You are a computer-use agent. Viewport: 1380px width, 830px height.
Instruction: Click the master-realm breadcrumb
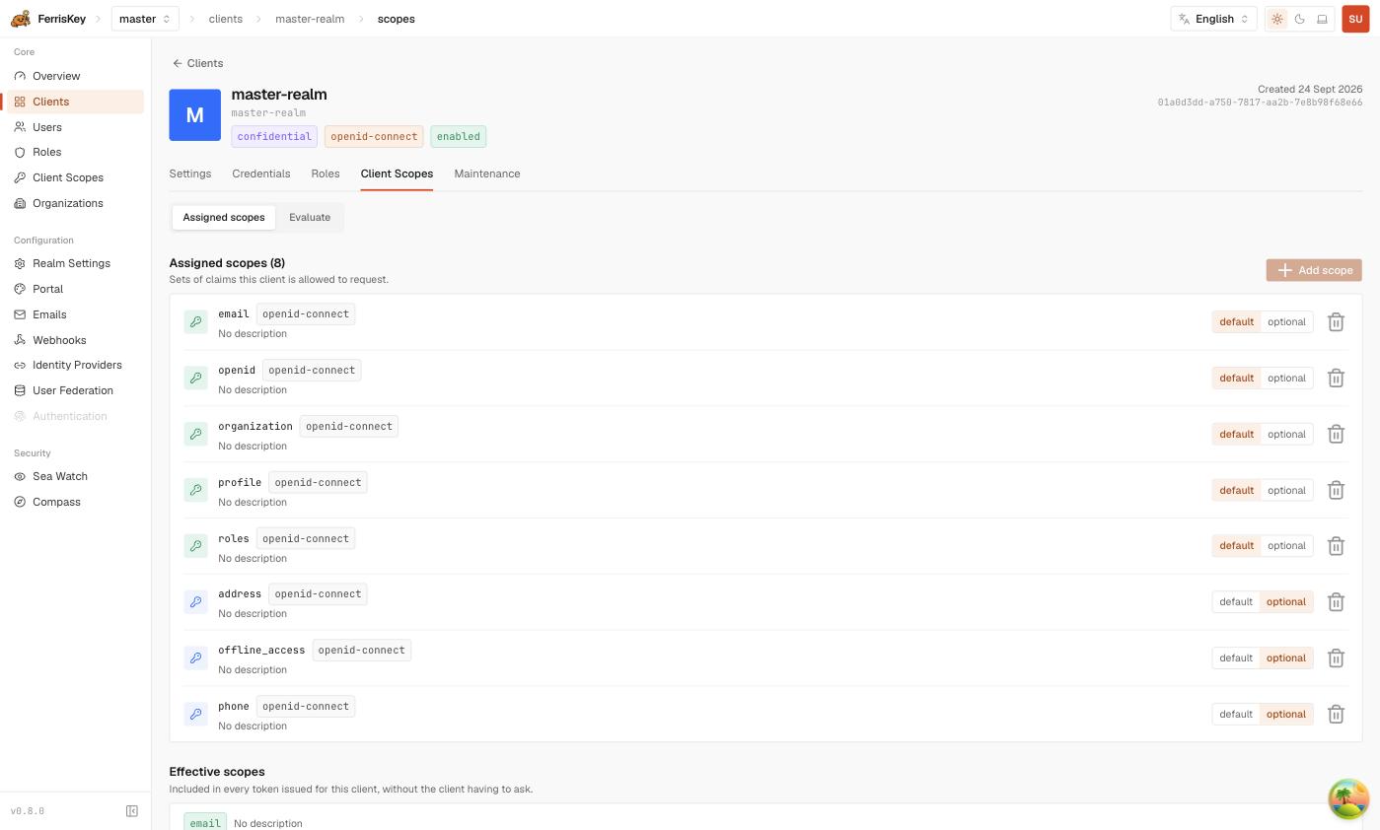(310, 19)
